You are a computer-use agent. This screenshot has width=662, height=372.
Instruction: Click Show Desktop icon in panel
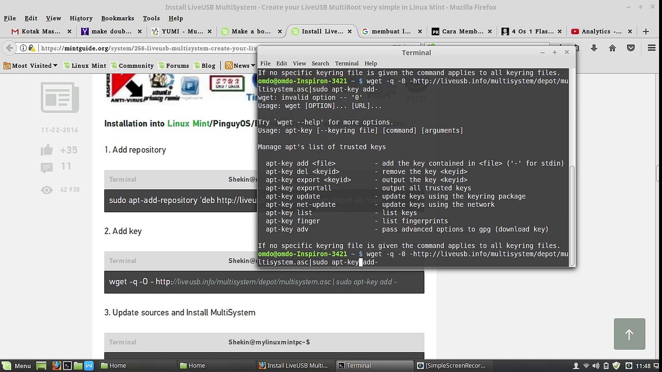(x=41, y=365)
